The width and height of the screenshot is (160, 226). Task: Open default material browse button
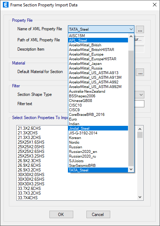pyautogui.click(x=140, y=72)
